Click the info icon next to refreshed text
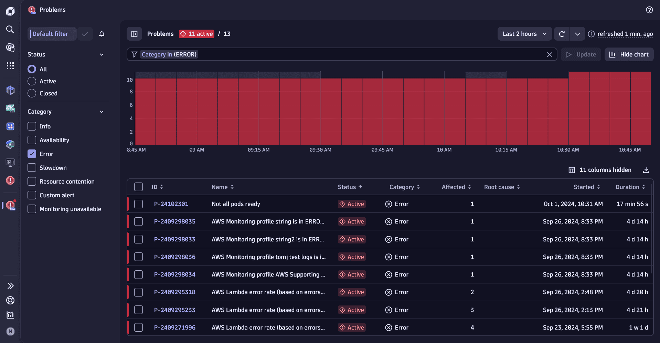Screen dimensions: 660x343 tap(591, 34)
